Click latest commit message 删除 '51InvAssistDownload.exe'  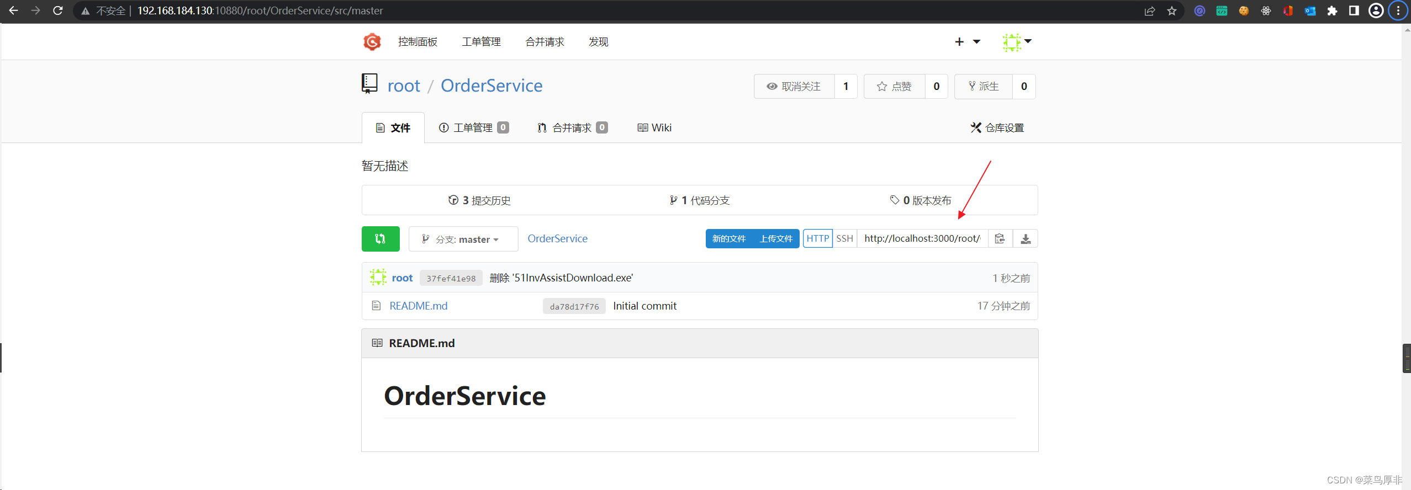(x=561, y=278)
